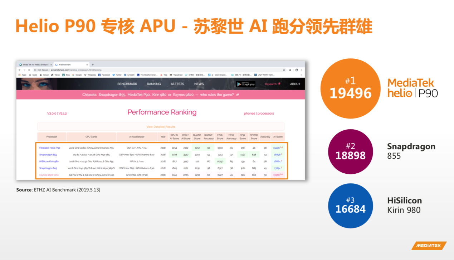Switch to the phones ranking link

coord(249,114)
